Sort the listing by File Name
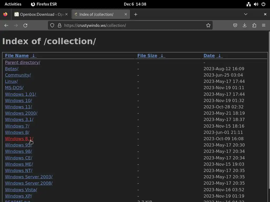 pyautogui.click(x=17, y=56)
